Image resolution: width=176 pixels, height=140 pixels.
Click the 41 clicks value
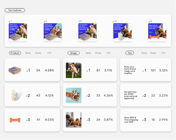38,120
